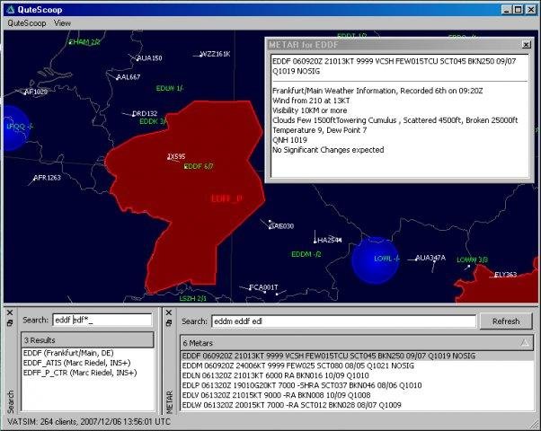Close the METAR for EDDF popup
This screenshot has height=431, width=541.
(x=526, y=45)
